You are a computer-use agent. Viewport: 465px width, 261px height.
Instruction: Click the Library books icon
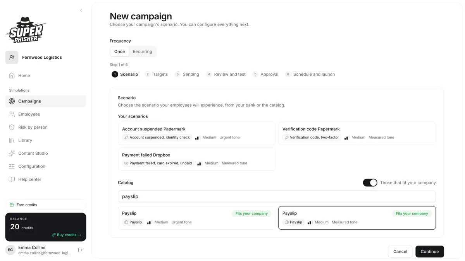12,140
